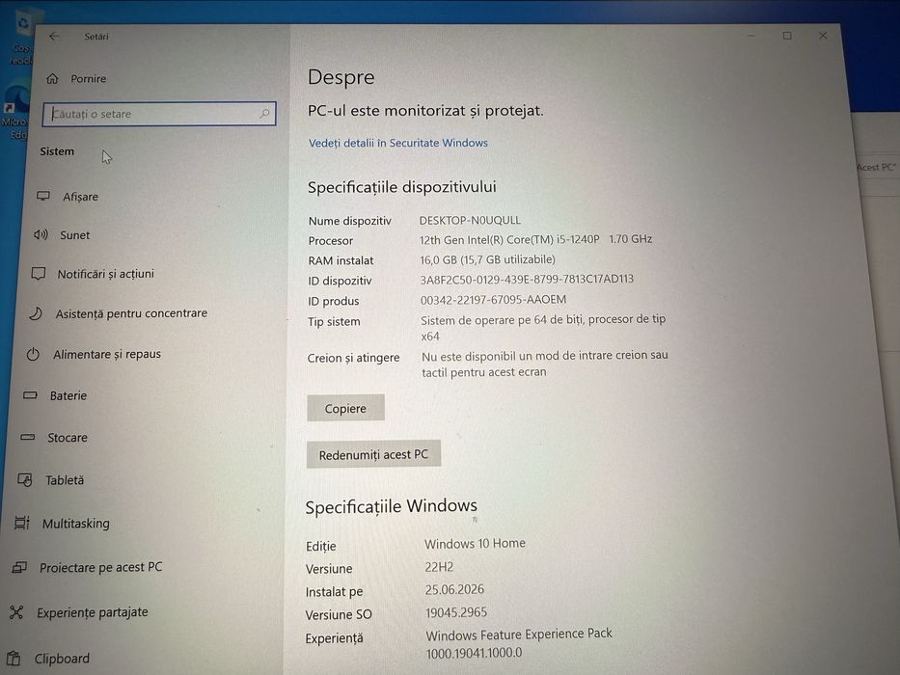This screenshot has height=675, width=900.
Task: Maximize the Setări window
Action: pyautogui.click(x=787, y=36)
